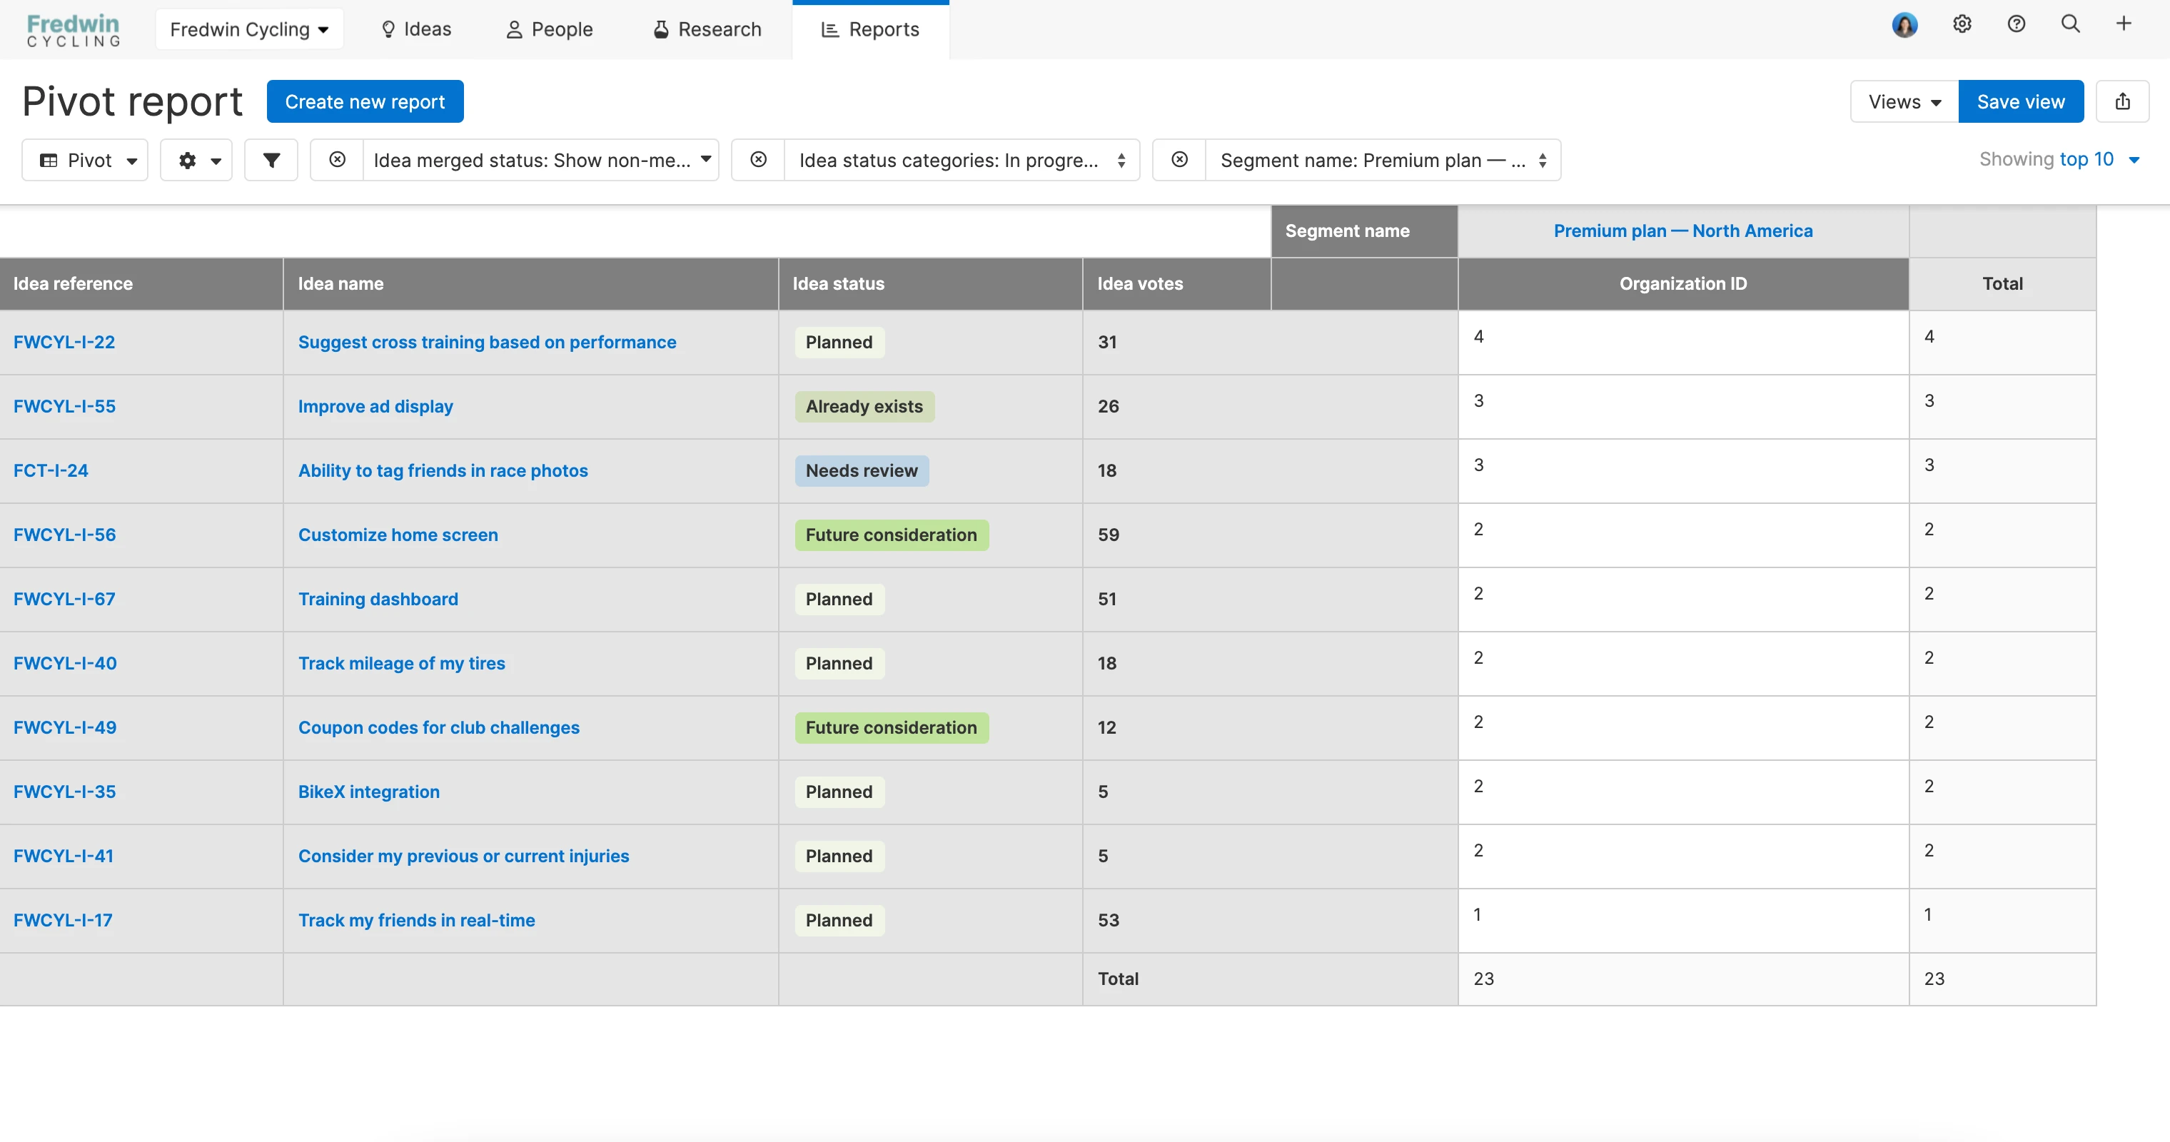The height and width of the screenshot is (1142, 2170).
Task: Open the help question mark icon
Action: [x=2016, y=24]
